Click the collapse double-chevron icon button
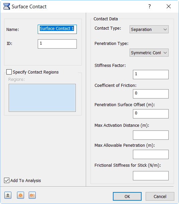Viewport: 179px width, 204px height. click(x=8, y=195)
